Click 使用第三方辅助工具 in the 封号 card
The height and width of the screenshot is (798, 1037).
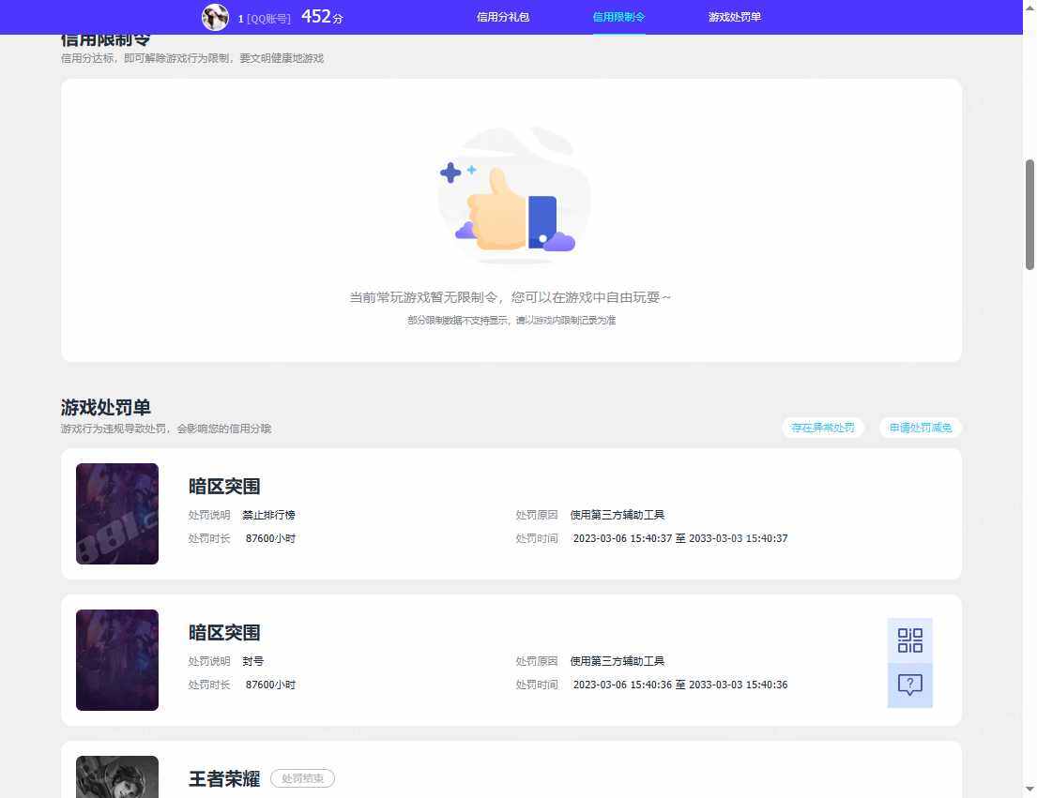point(618,661)
